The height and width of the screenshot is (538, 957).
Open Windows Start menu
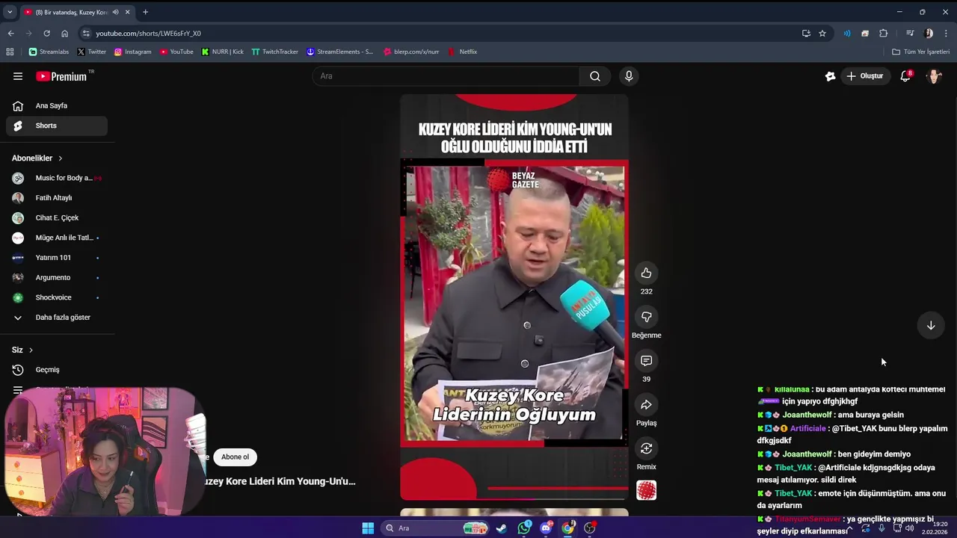(x=368, y=528)
